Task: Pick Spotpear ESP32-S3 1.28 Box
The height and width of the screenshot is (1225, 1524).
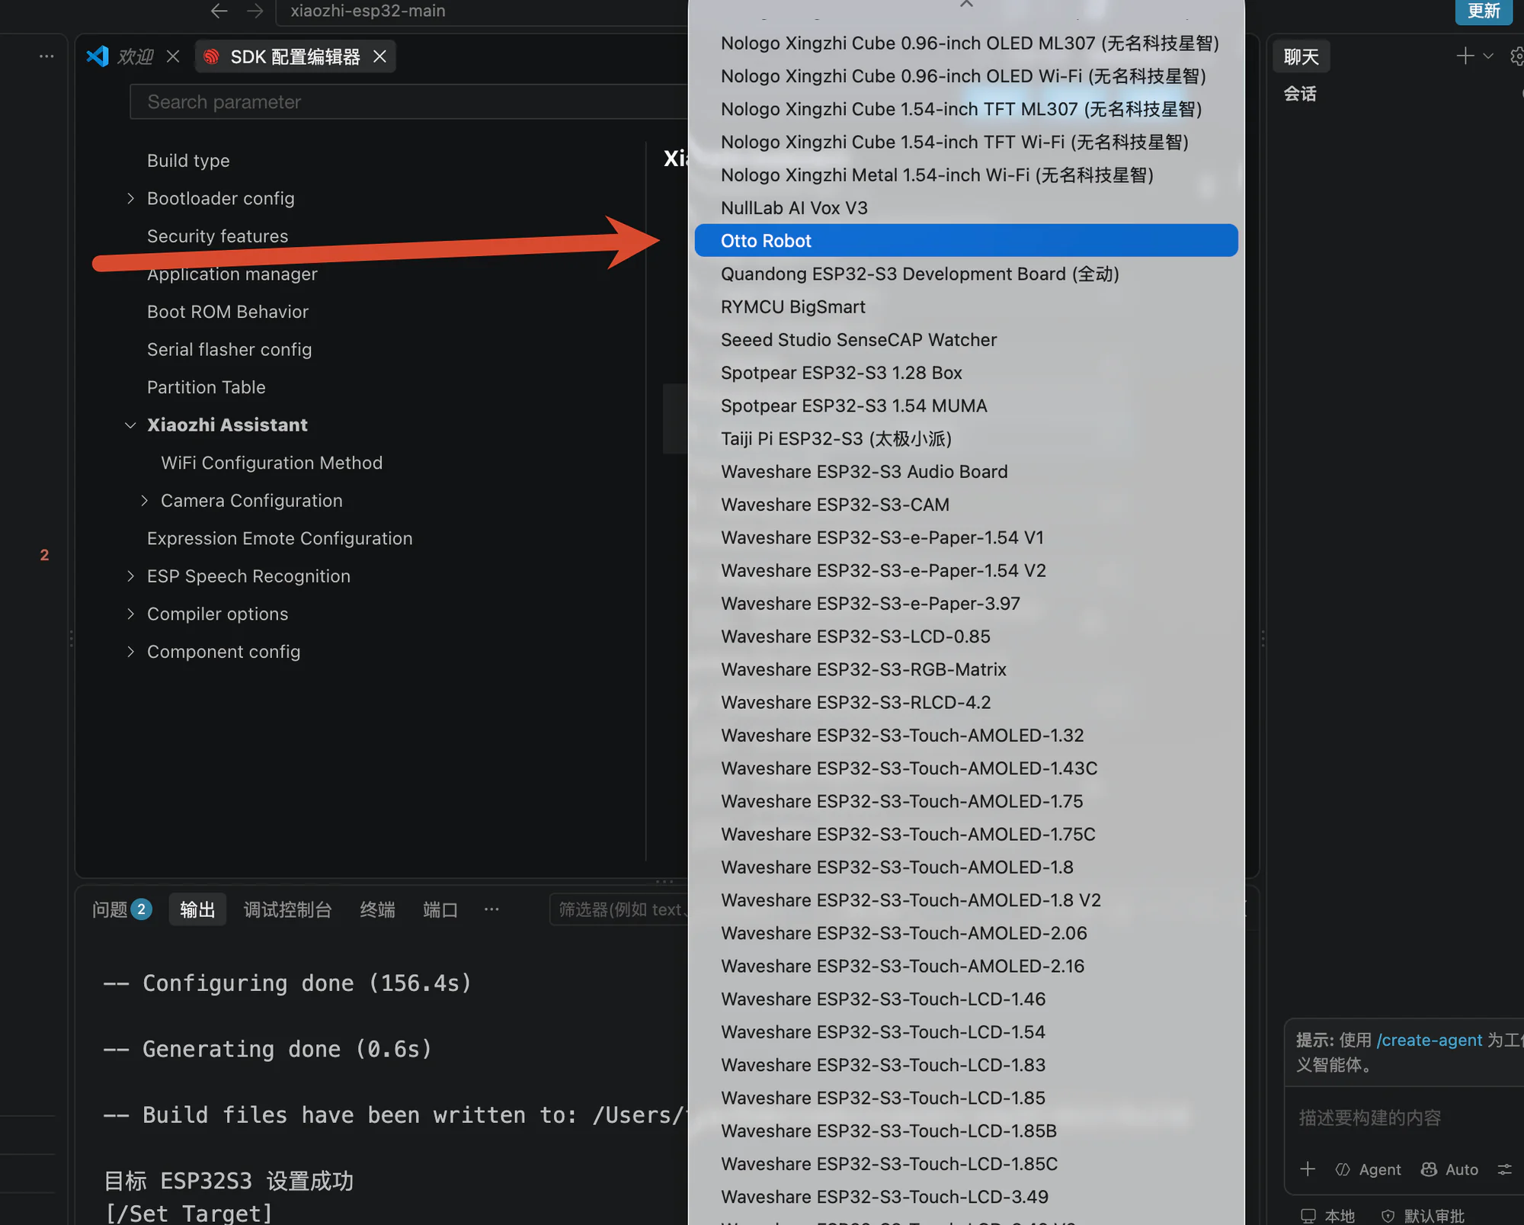Action: 965,373
